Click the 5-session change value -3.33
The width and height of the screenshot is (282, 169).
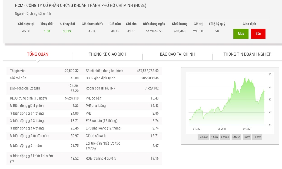[75, 106]
